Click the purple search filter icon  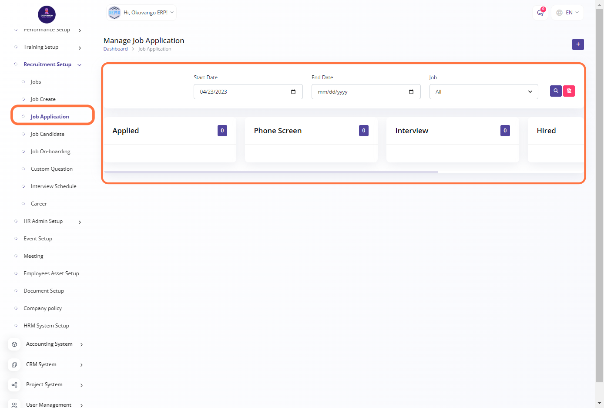[556, 91]
